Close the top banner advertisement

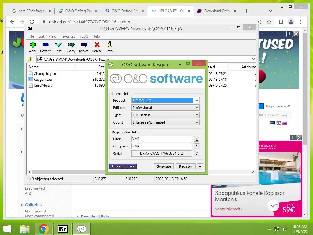click(296, 34)
